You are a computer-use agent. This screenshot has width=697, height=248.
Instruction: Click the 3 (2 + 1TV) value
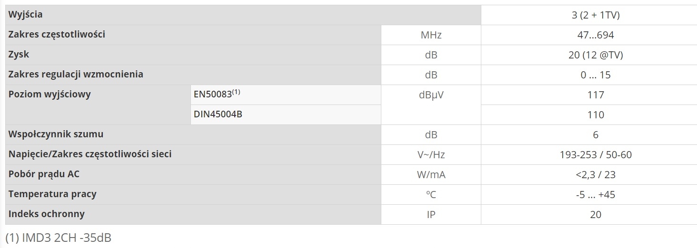click(596, 15)
